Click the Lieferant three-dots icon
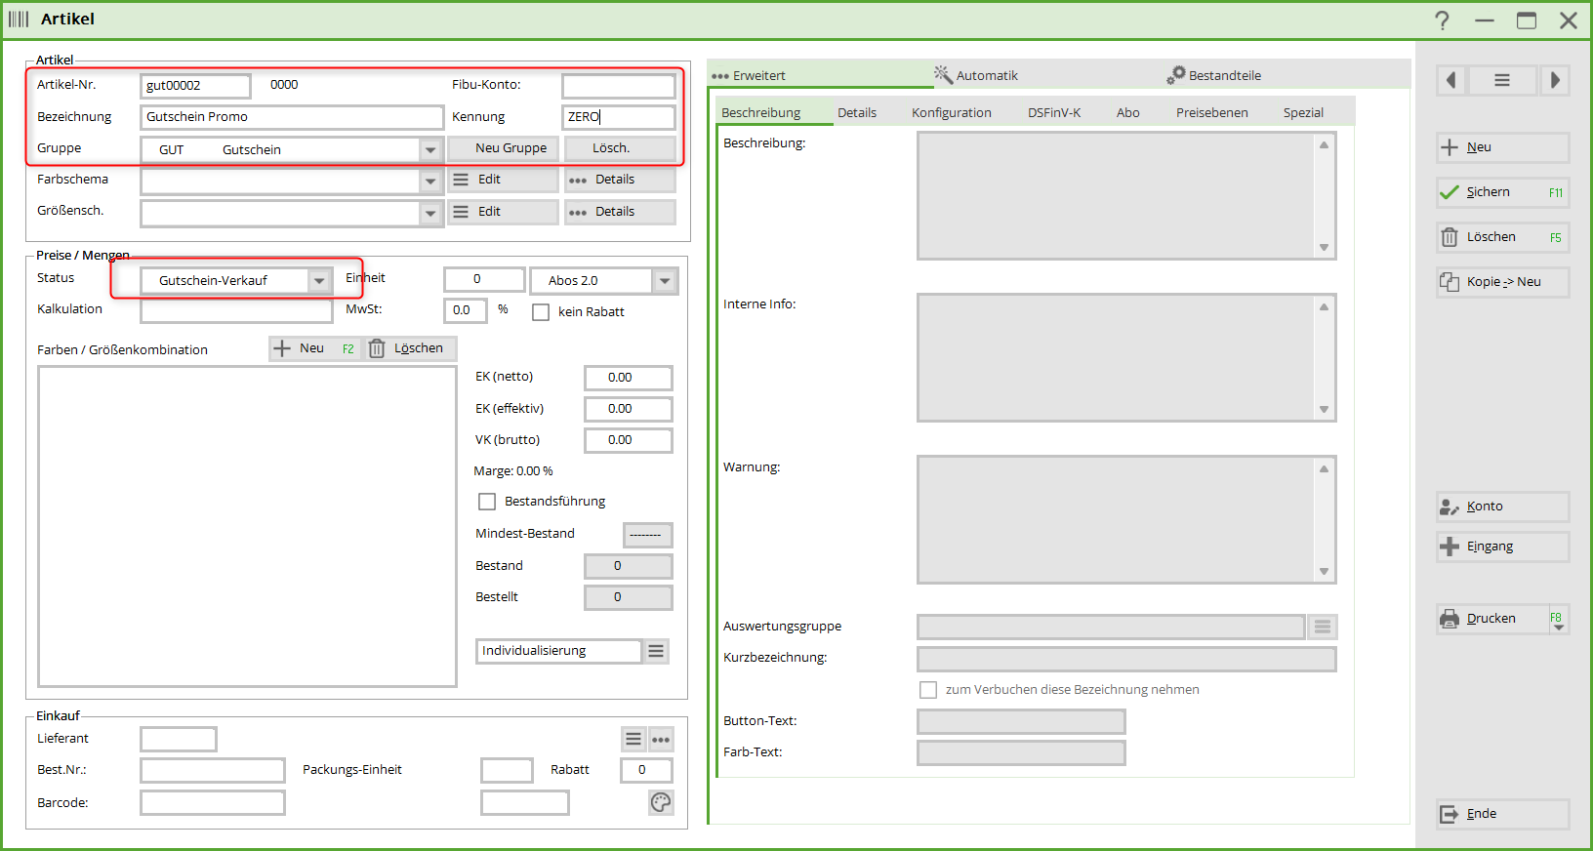The height and width of the screenshot is (851, 1593). point(661,740)
